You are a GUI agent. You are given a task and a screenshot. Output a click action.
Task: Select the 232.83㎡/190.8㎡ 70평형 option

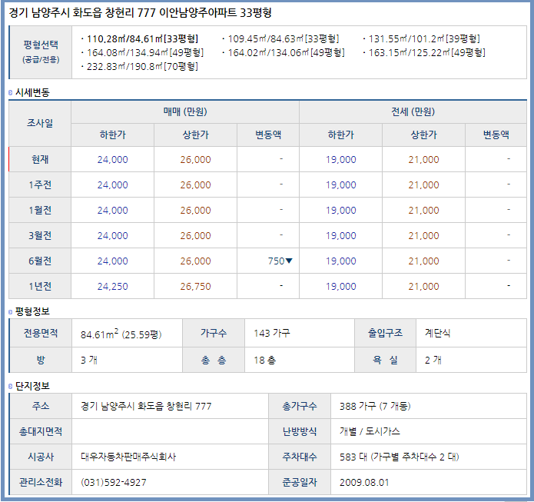142,66
